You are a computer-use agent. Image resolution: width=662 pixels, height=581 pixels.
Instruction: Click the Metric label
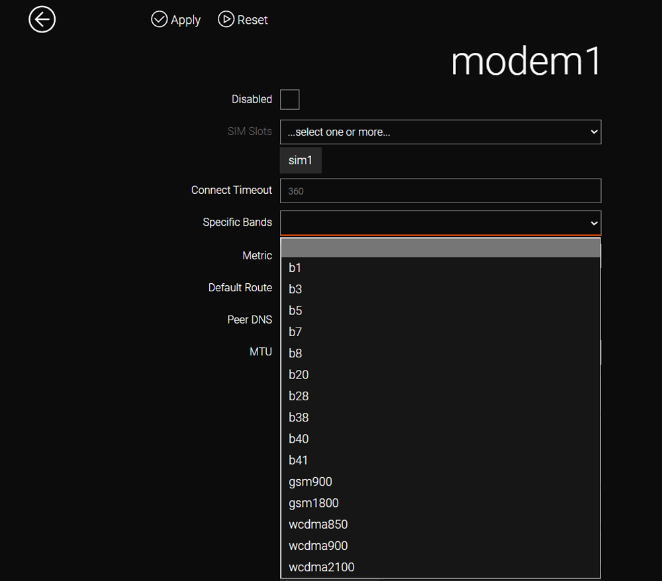click(257, 255)
